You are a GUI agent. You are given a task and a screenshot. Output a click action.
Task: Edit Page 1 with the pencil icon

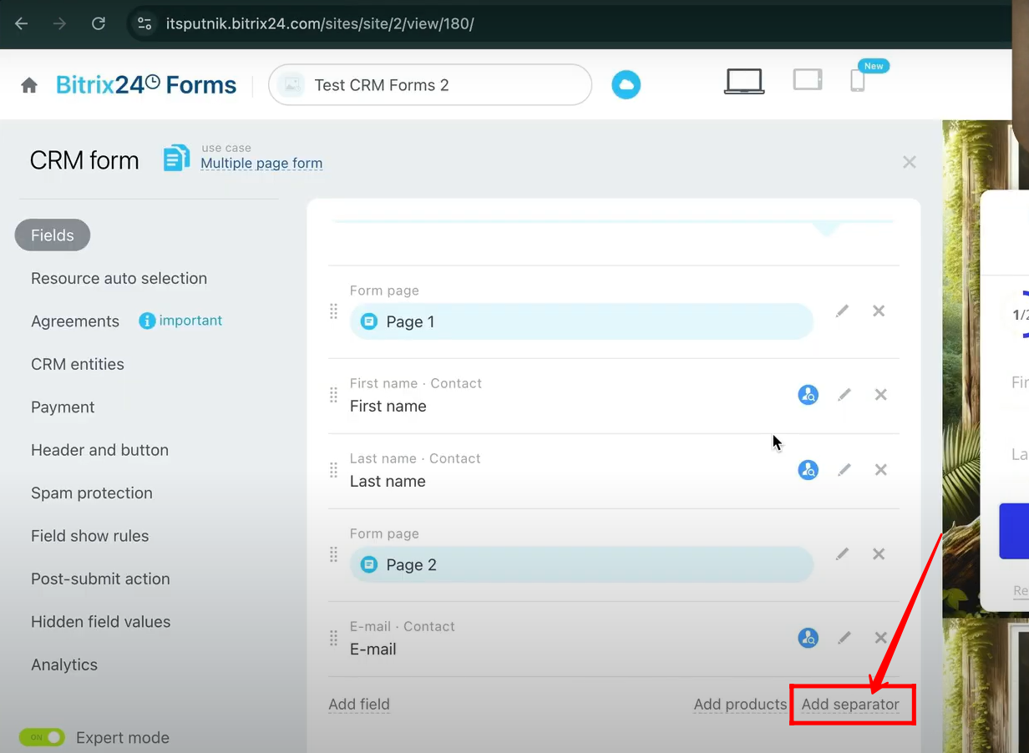pyautogui.click(x=843, y=311)
